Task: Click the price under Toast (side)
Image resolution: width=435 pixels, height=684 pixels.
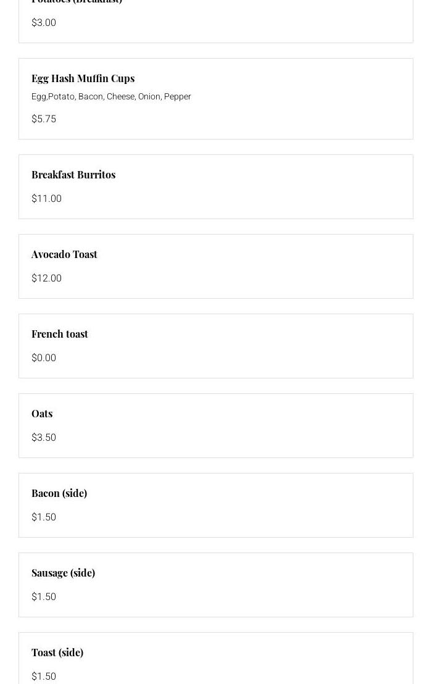Action: coord(44,676)
